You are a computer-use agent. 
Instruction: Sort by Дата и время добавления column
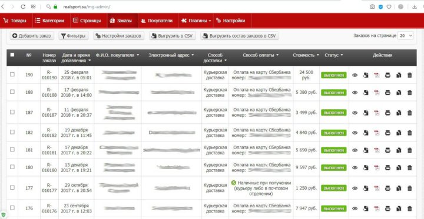[76, 58]
